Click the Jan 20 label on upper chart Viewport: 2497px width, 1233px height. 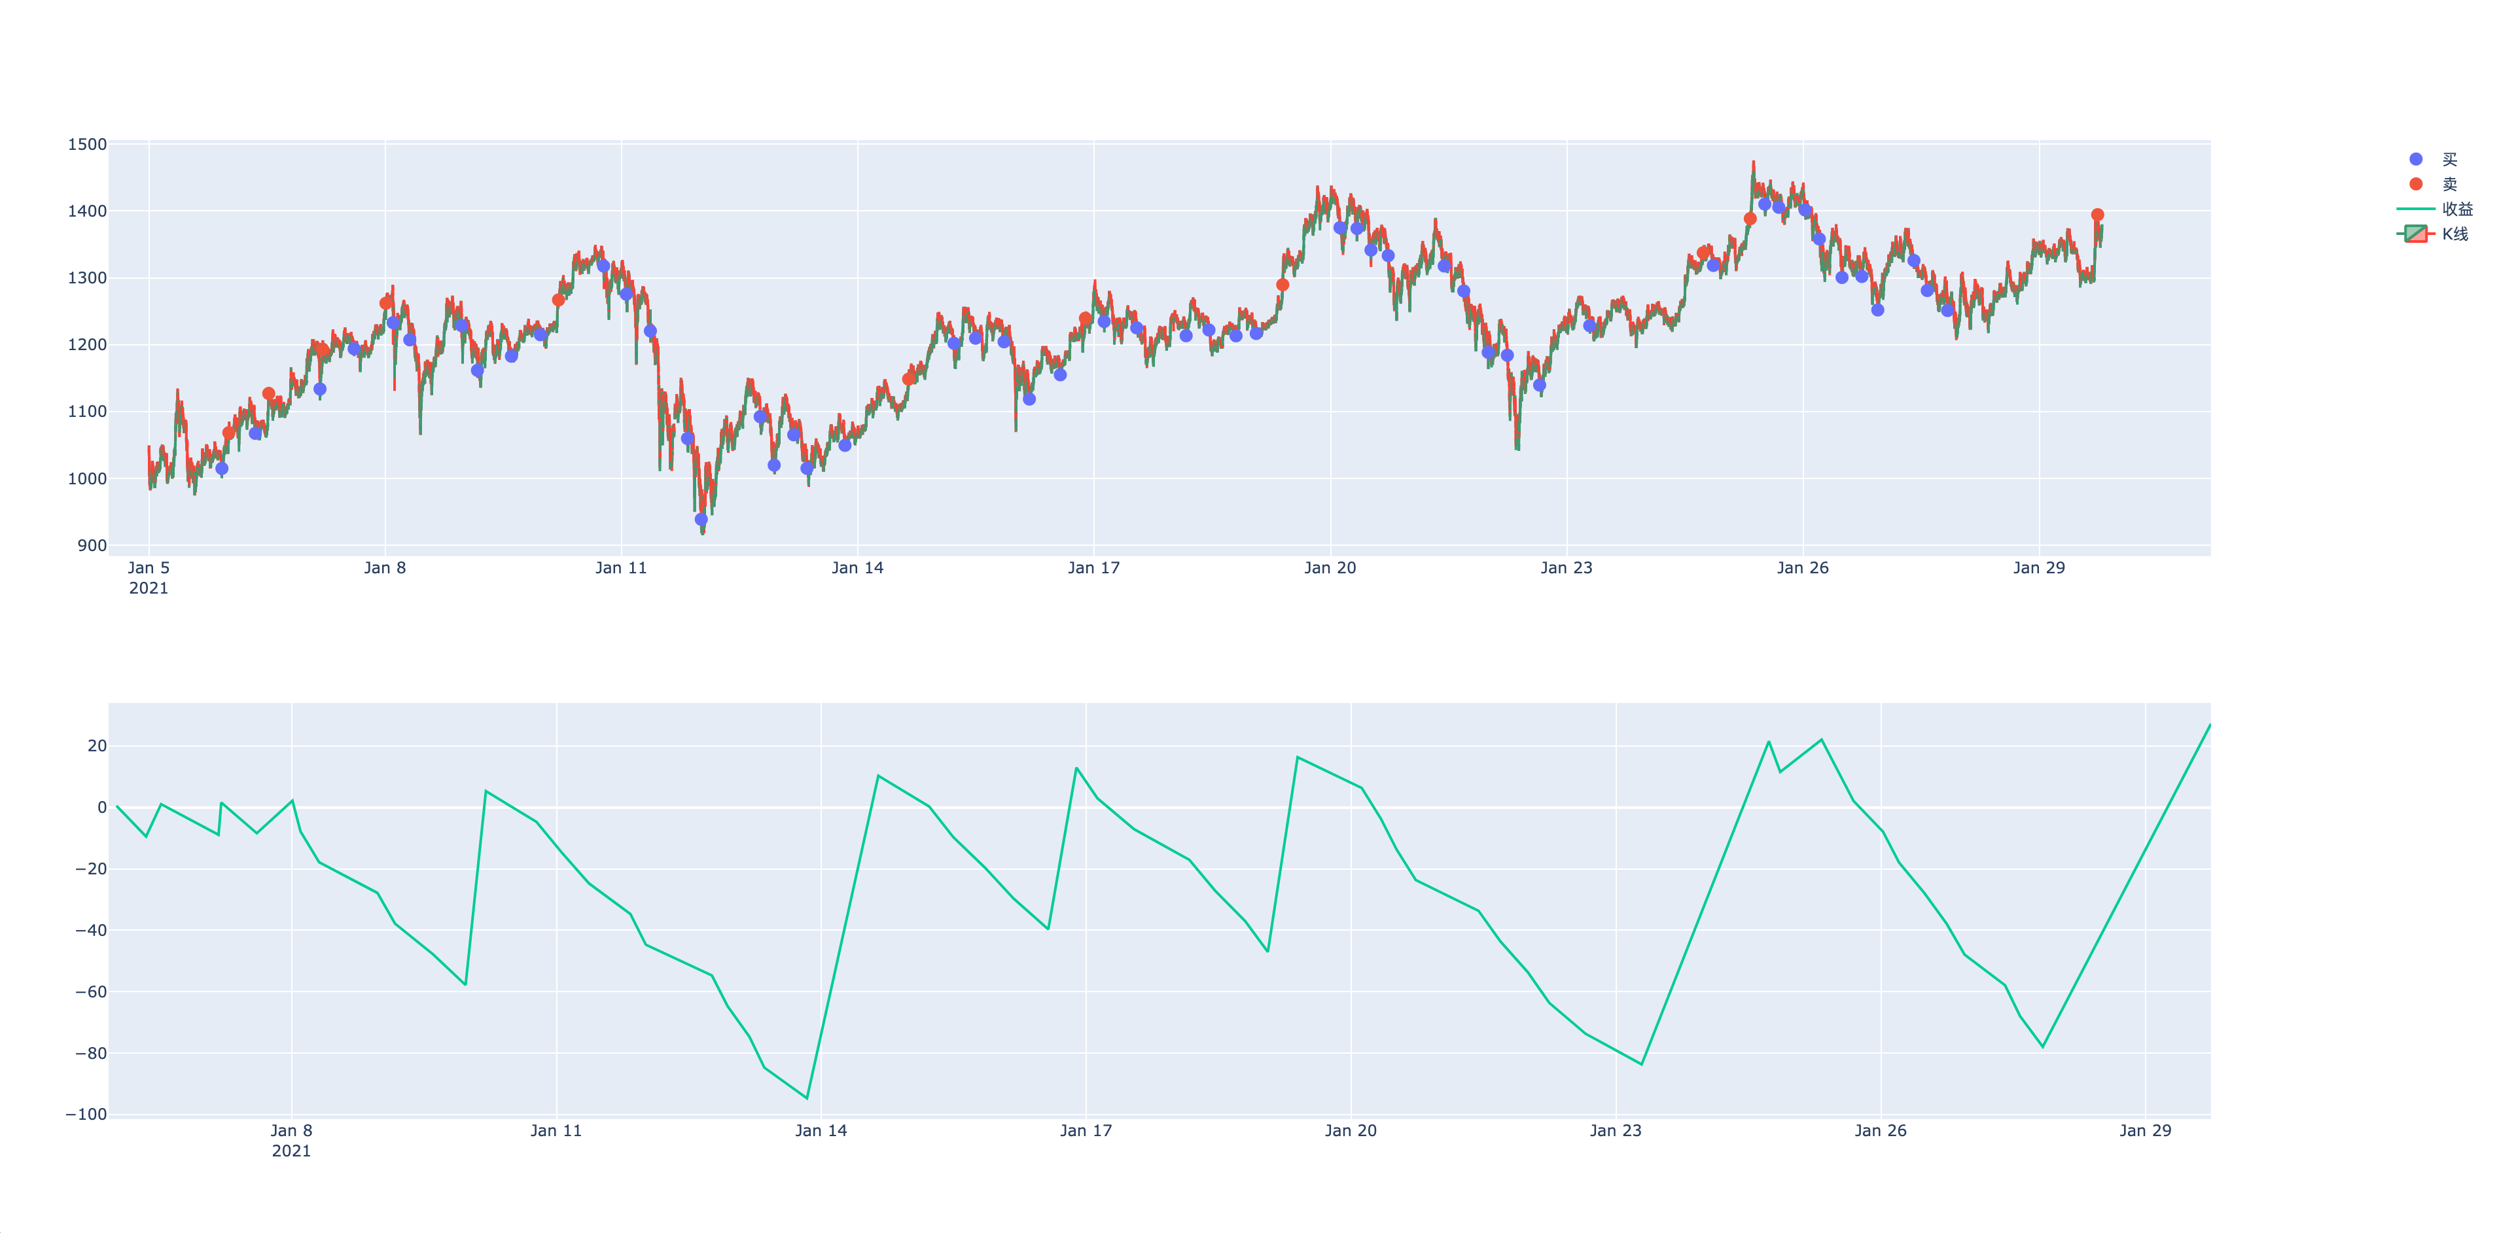coord(1330,568)
